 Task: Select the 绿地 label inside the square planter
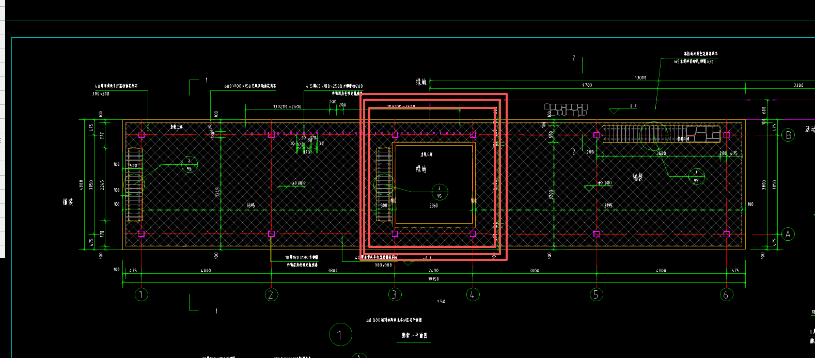click(421, 169)
